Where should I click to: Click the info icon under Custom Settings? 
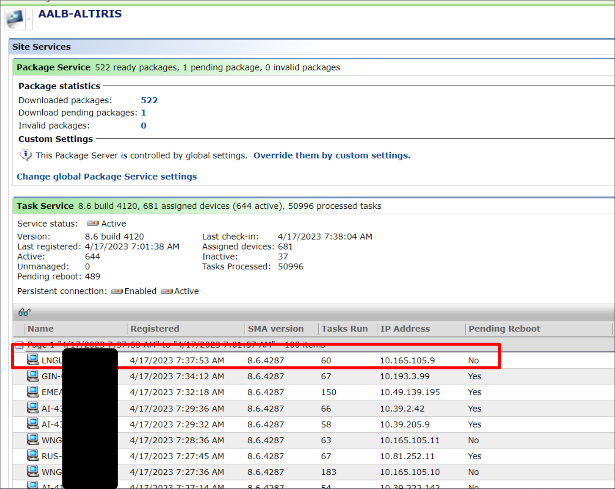26,155
